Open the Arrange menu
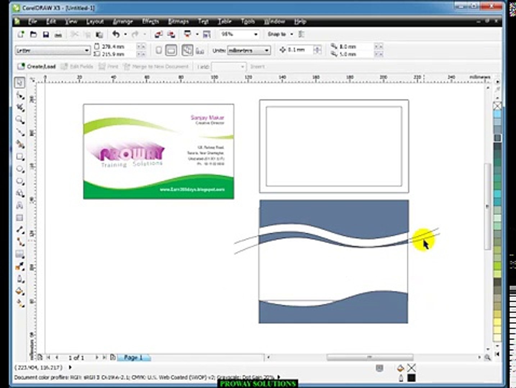Viewport: 516px width, 388px height. coord(123,22)
